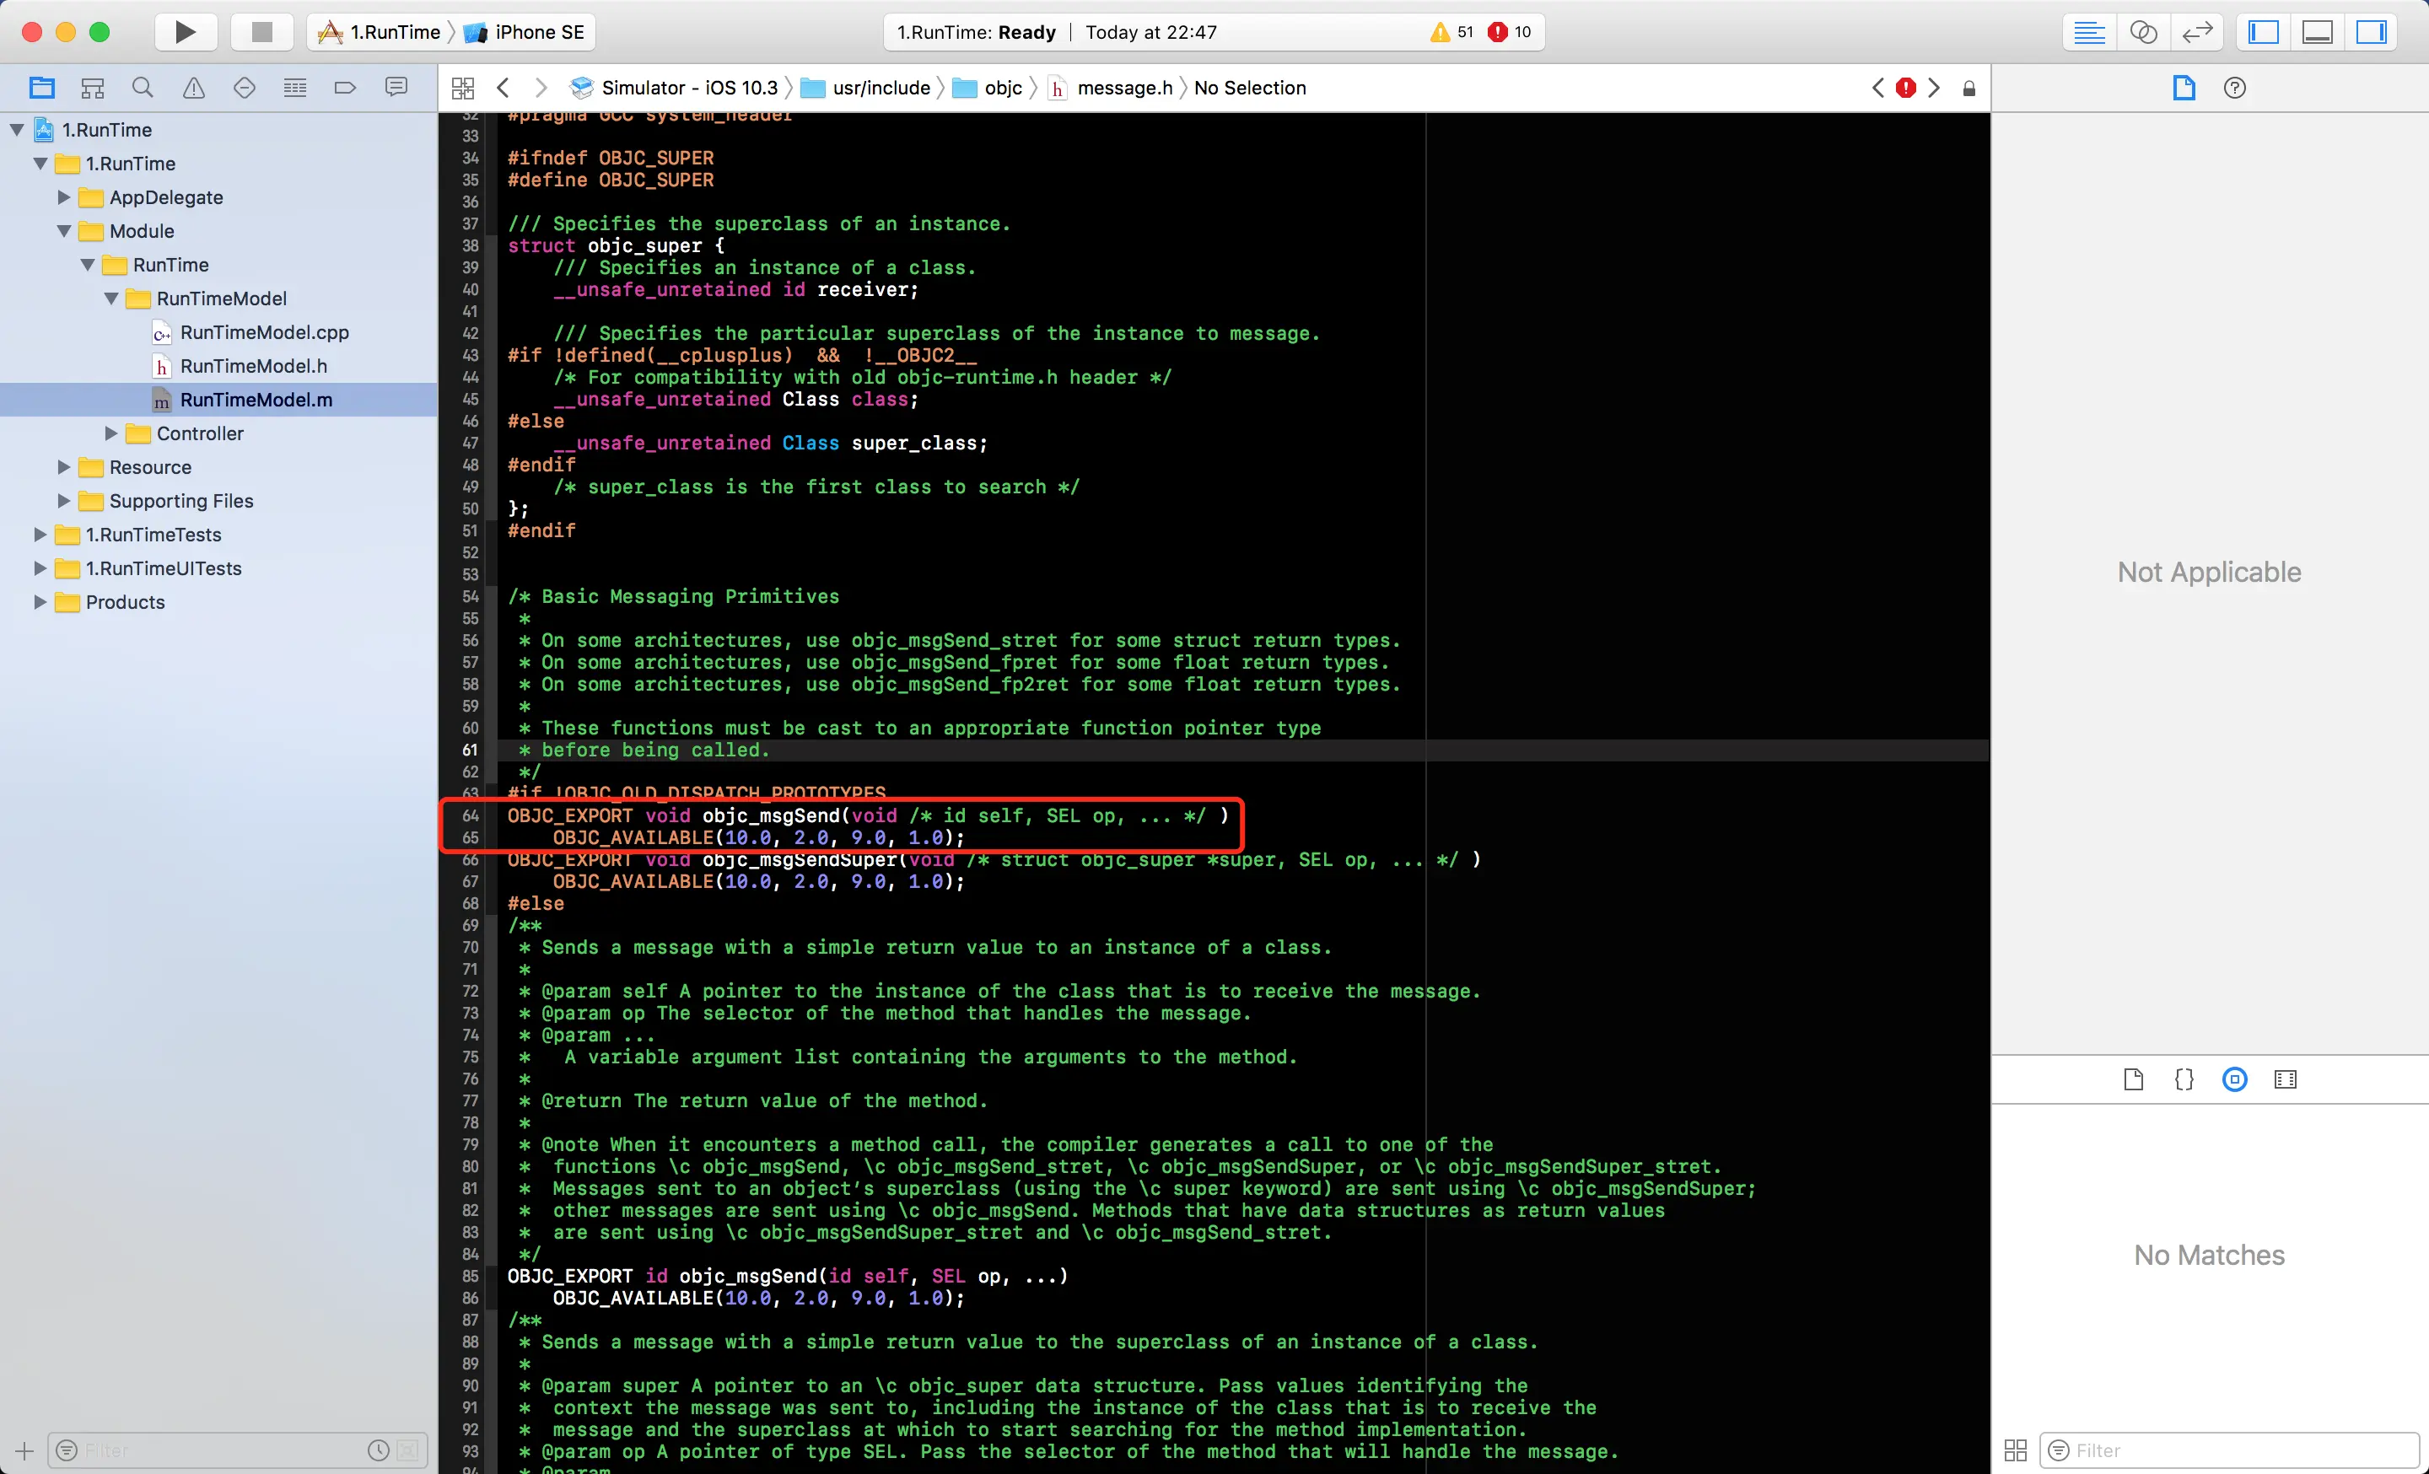The height and width of the screenshot is (1474, 2429).
Task: Open RunTimeModel.h in the navigator
Action: [x=253, y=365]
